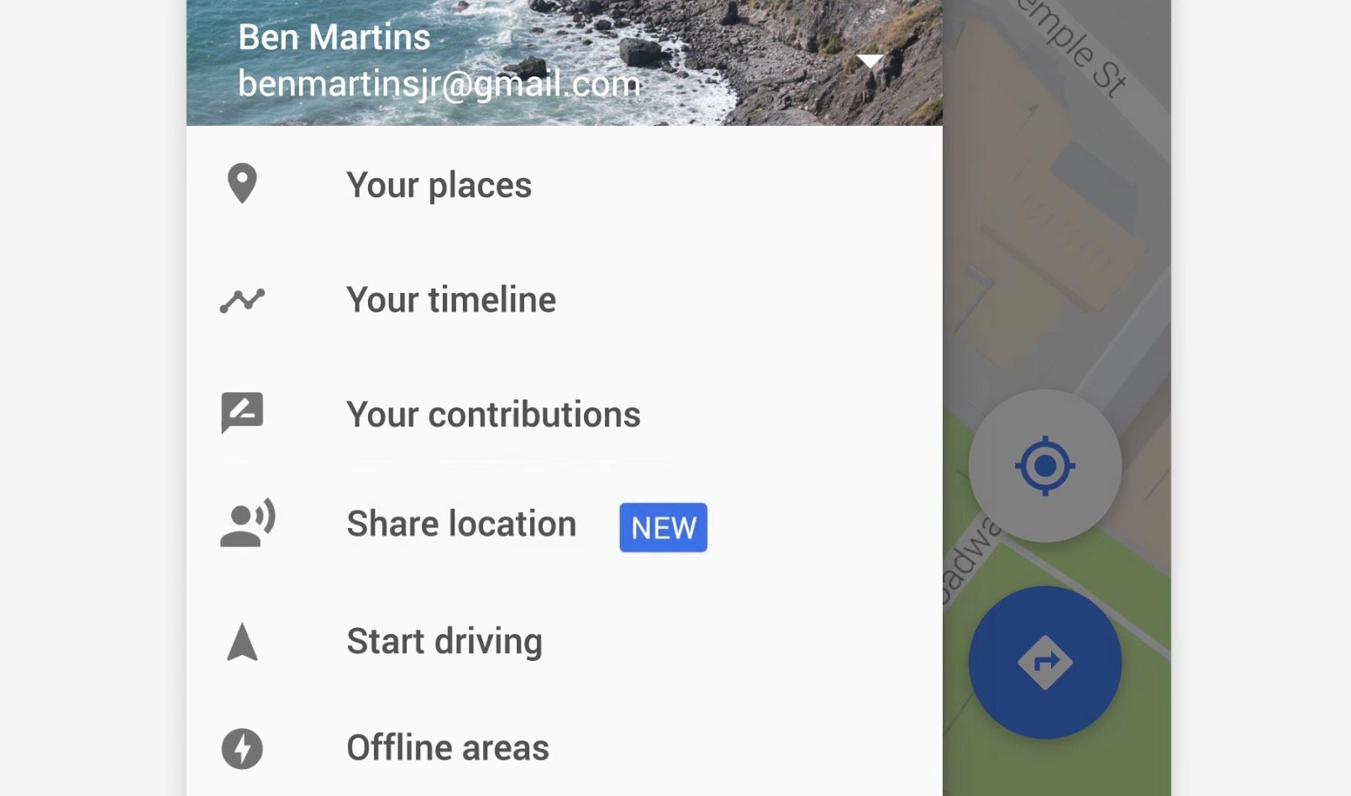The image size is (1351, 796).
Task: Open Your contributions menu item
Action: [x=565, y=414]
